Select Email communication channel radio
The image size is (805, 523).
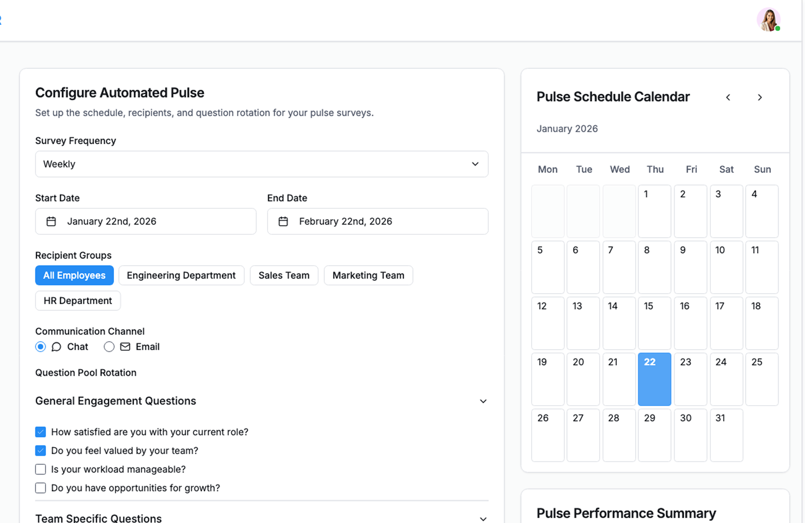(109, 347)
